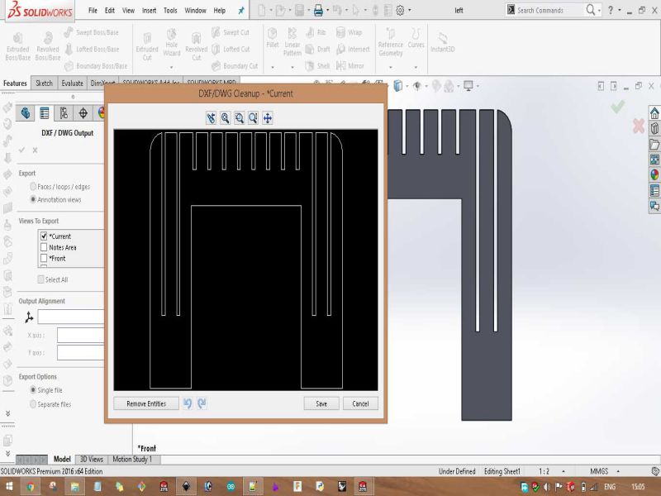The height and width of the screenshot is (496, 661).
Task: Click the Print icon in the top toolbar
Action: click(x=318, y=11)
